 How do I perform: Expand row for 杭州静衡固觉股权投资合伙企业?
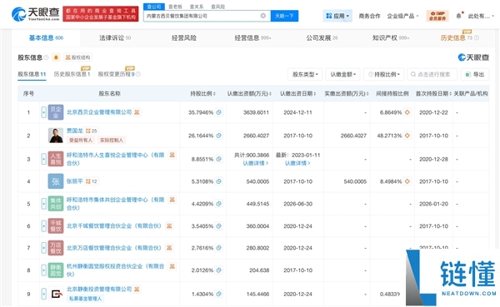43,270
